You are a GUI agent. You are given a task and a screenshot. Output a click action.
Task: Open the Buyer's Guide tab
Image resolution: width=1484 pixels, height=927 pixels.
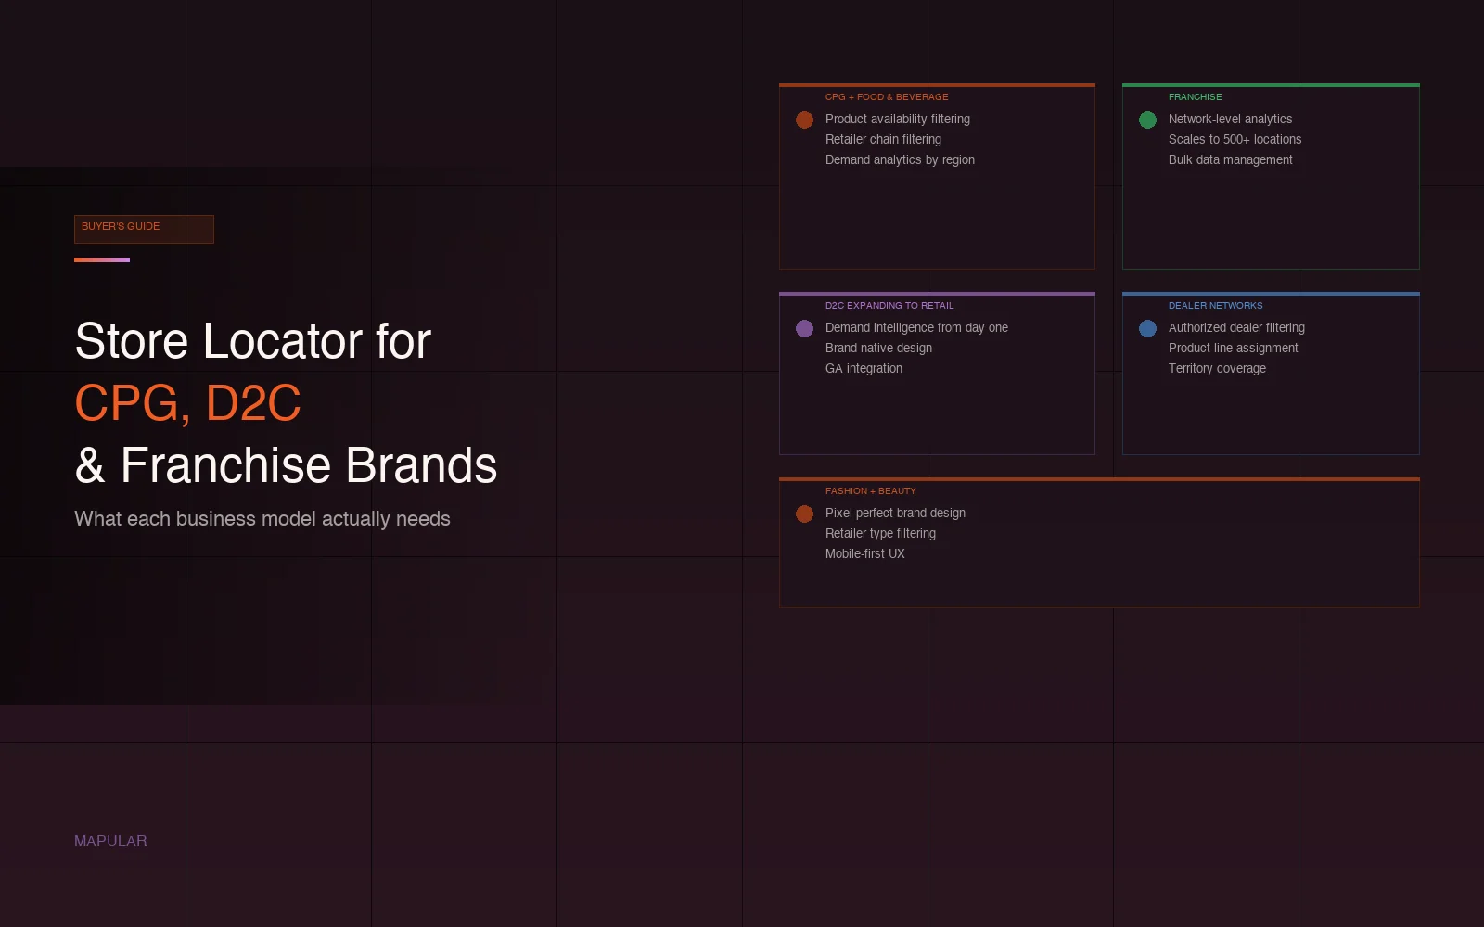coord(144,229)
